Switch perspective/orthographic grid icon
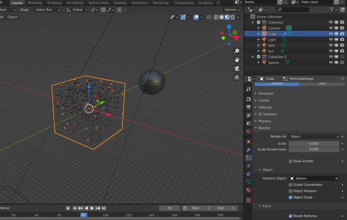The image size is (347, 220). 237,77
